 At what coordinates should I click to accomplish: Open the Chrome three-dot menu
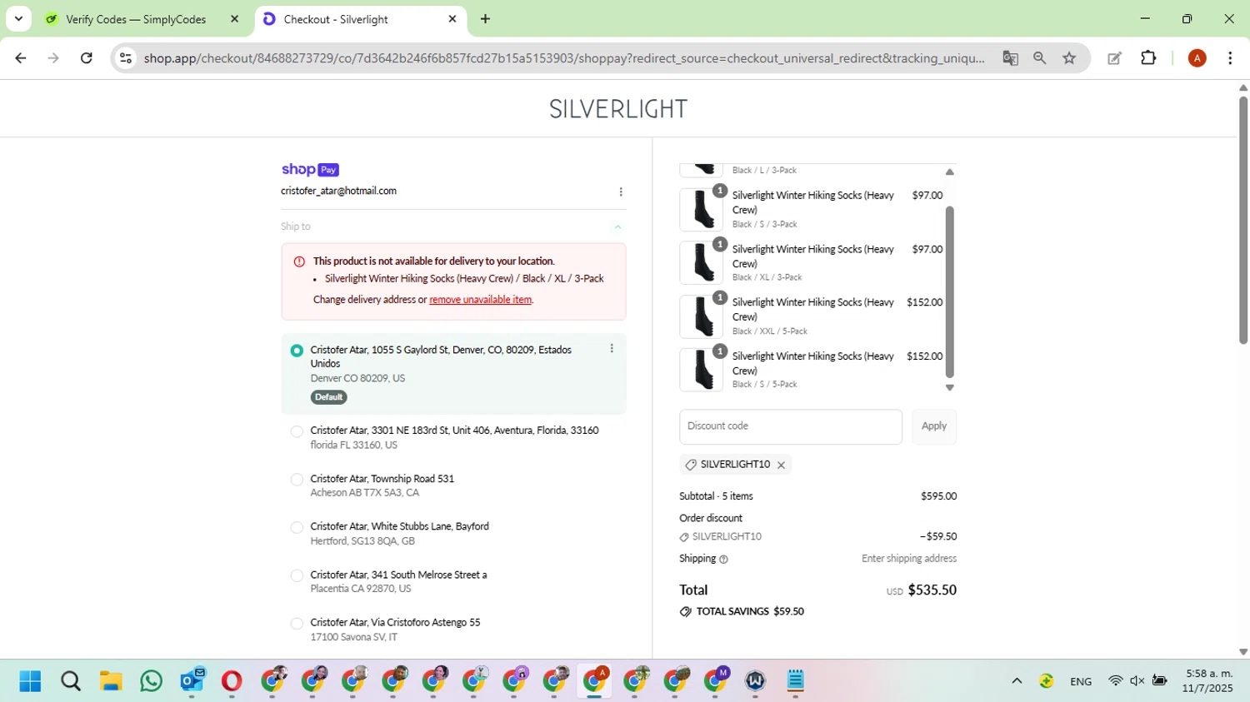(x=1230, y=58)
